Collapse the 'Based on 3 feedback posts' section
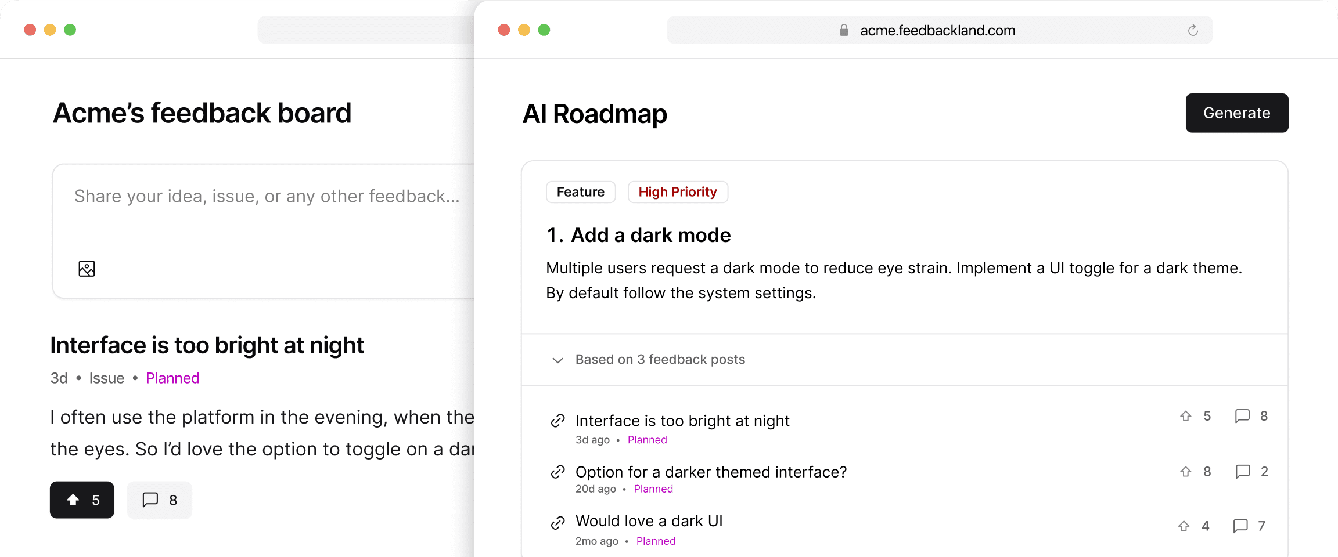Screen dimensions: 1338x557 [557, 360]
